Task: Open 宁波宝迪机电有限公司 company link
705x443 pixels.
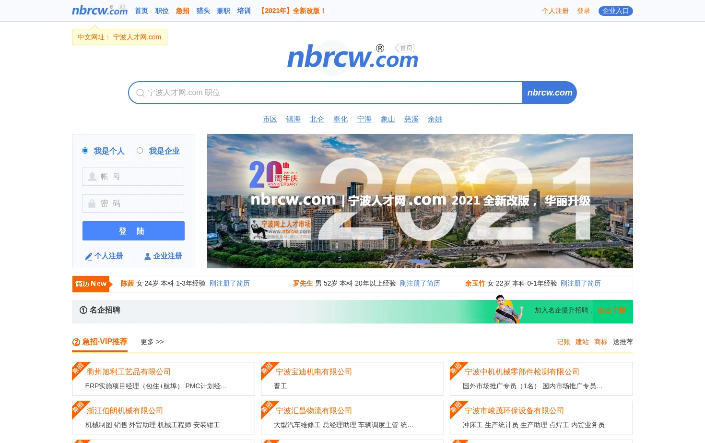Action: tap(314, 372)
